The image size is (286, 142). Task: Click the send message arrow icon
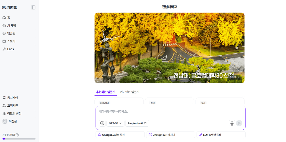[239, 123]
